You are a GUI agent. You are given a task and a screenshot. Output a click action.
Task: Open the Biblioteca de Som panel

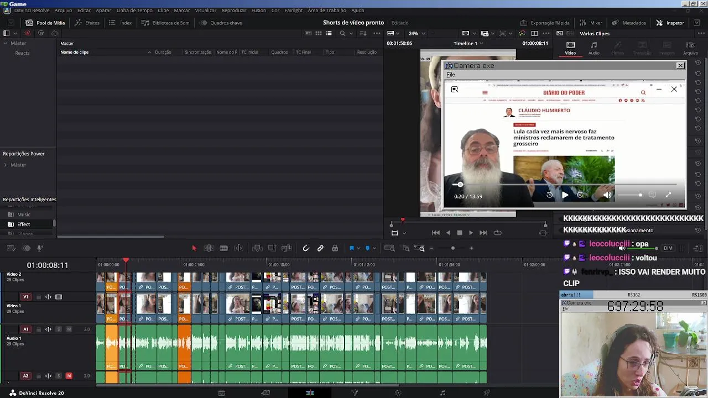click(x=165, y=23)
